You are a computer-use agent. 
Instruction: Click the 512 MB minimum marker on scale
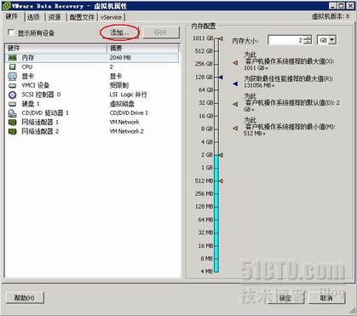(x=221, y=181)
